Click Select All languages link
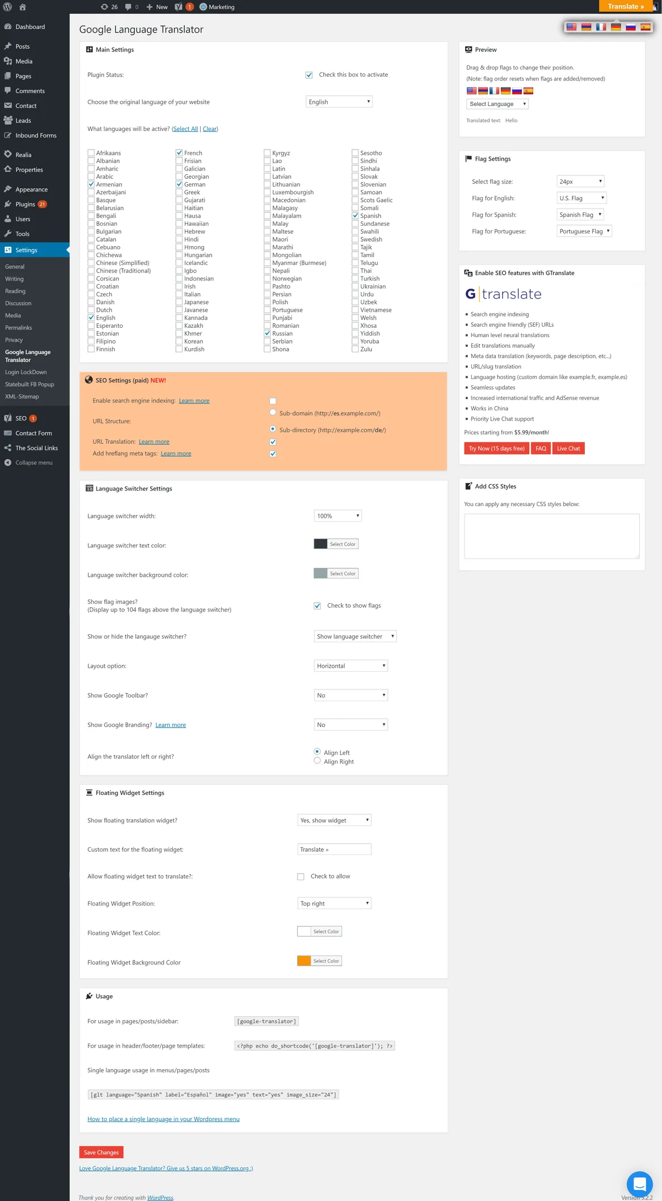662x1201 pixels. click(x=185, y=129)
